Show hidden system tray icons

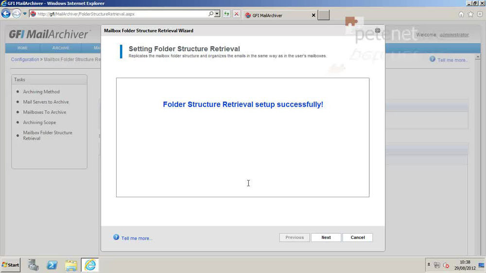pyautogui.click(x=429, y=265)
